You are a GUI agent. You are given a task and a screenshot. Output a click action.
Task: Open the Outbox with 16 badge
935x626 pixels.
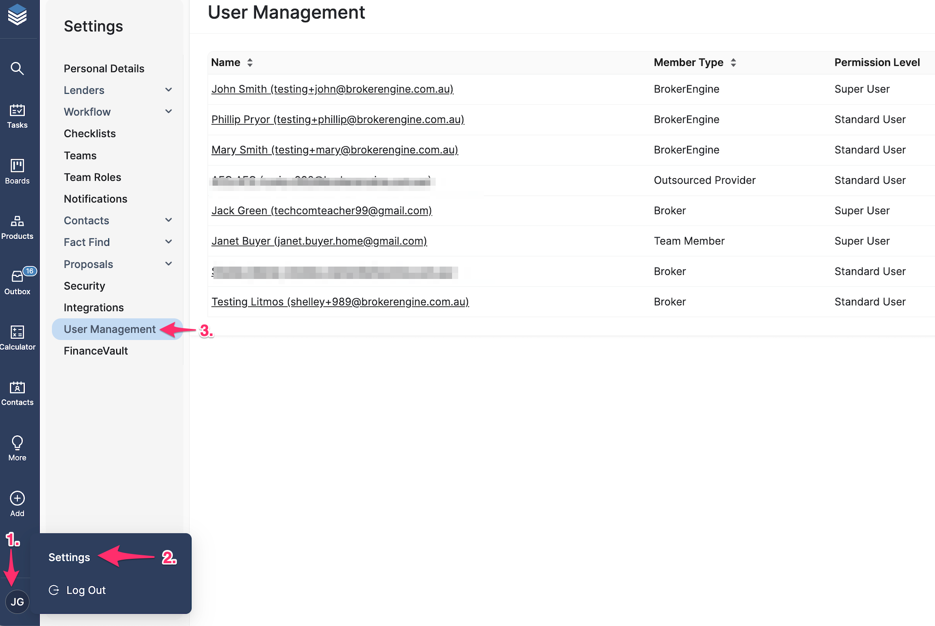point(17,282)
